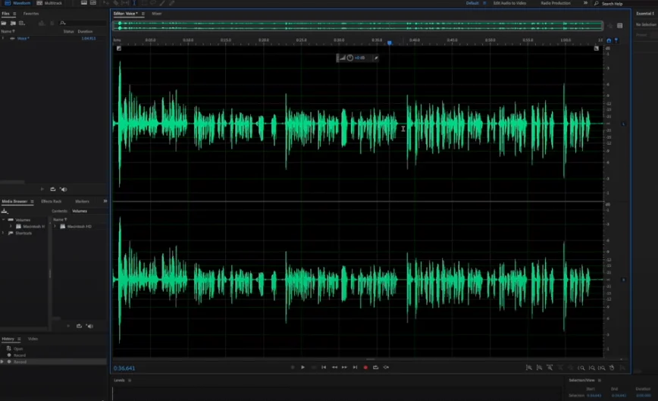Image resolution: width=658 pixels, height=401 pixels.
Task: Expand Macintosh HD in contents list
Action: pyautogui.click(x=55, y=227)
